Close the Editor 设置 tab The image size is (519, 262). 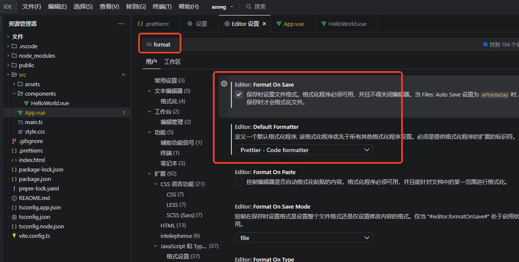(264, 24)
